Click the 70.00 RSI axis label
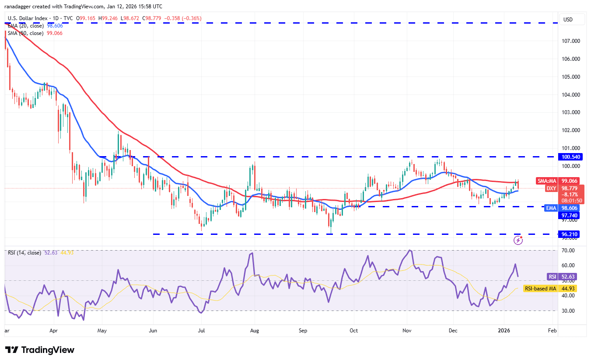Image resolution: width=591 pixels, height=363 pixels. coord(570,251)
